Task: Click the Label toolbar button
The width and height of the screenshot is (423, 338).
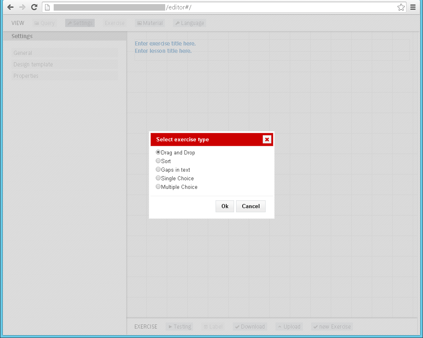Action: tap(213, 327)
